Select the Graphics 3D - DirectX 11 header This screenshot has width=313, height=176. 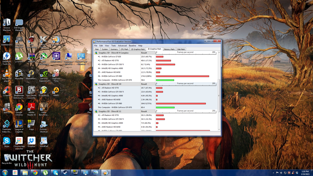click(110, 111)
